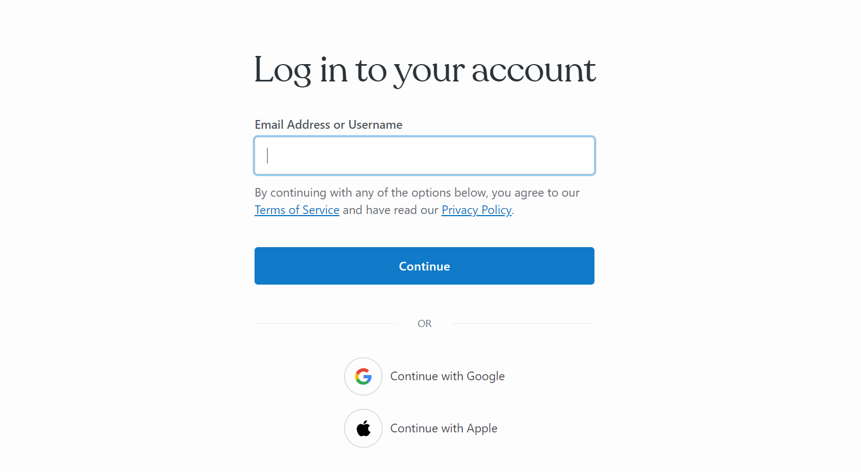Click the word 'account' in the heading
The height and width of the screenshot is (472, 861).
[x=534, y=71]
